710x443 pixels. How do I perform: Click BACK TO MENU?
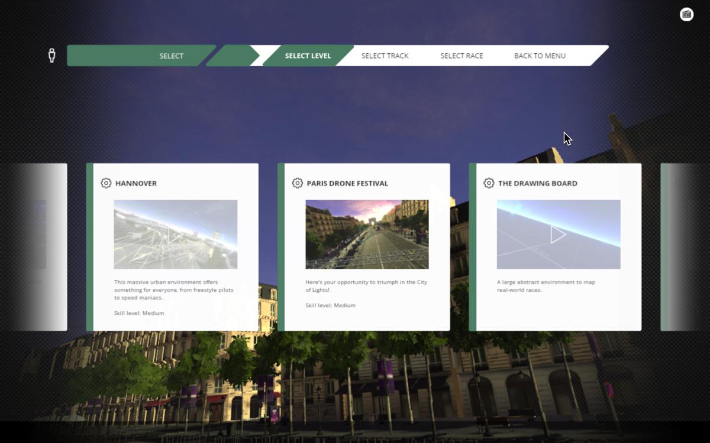[540, 56]
